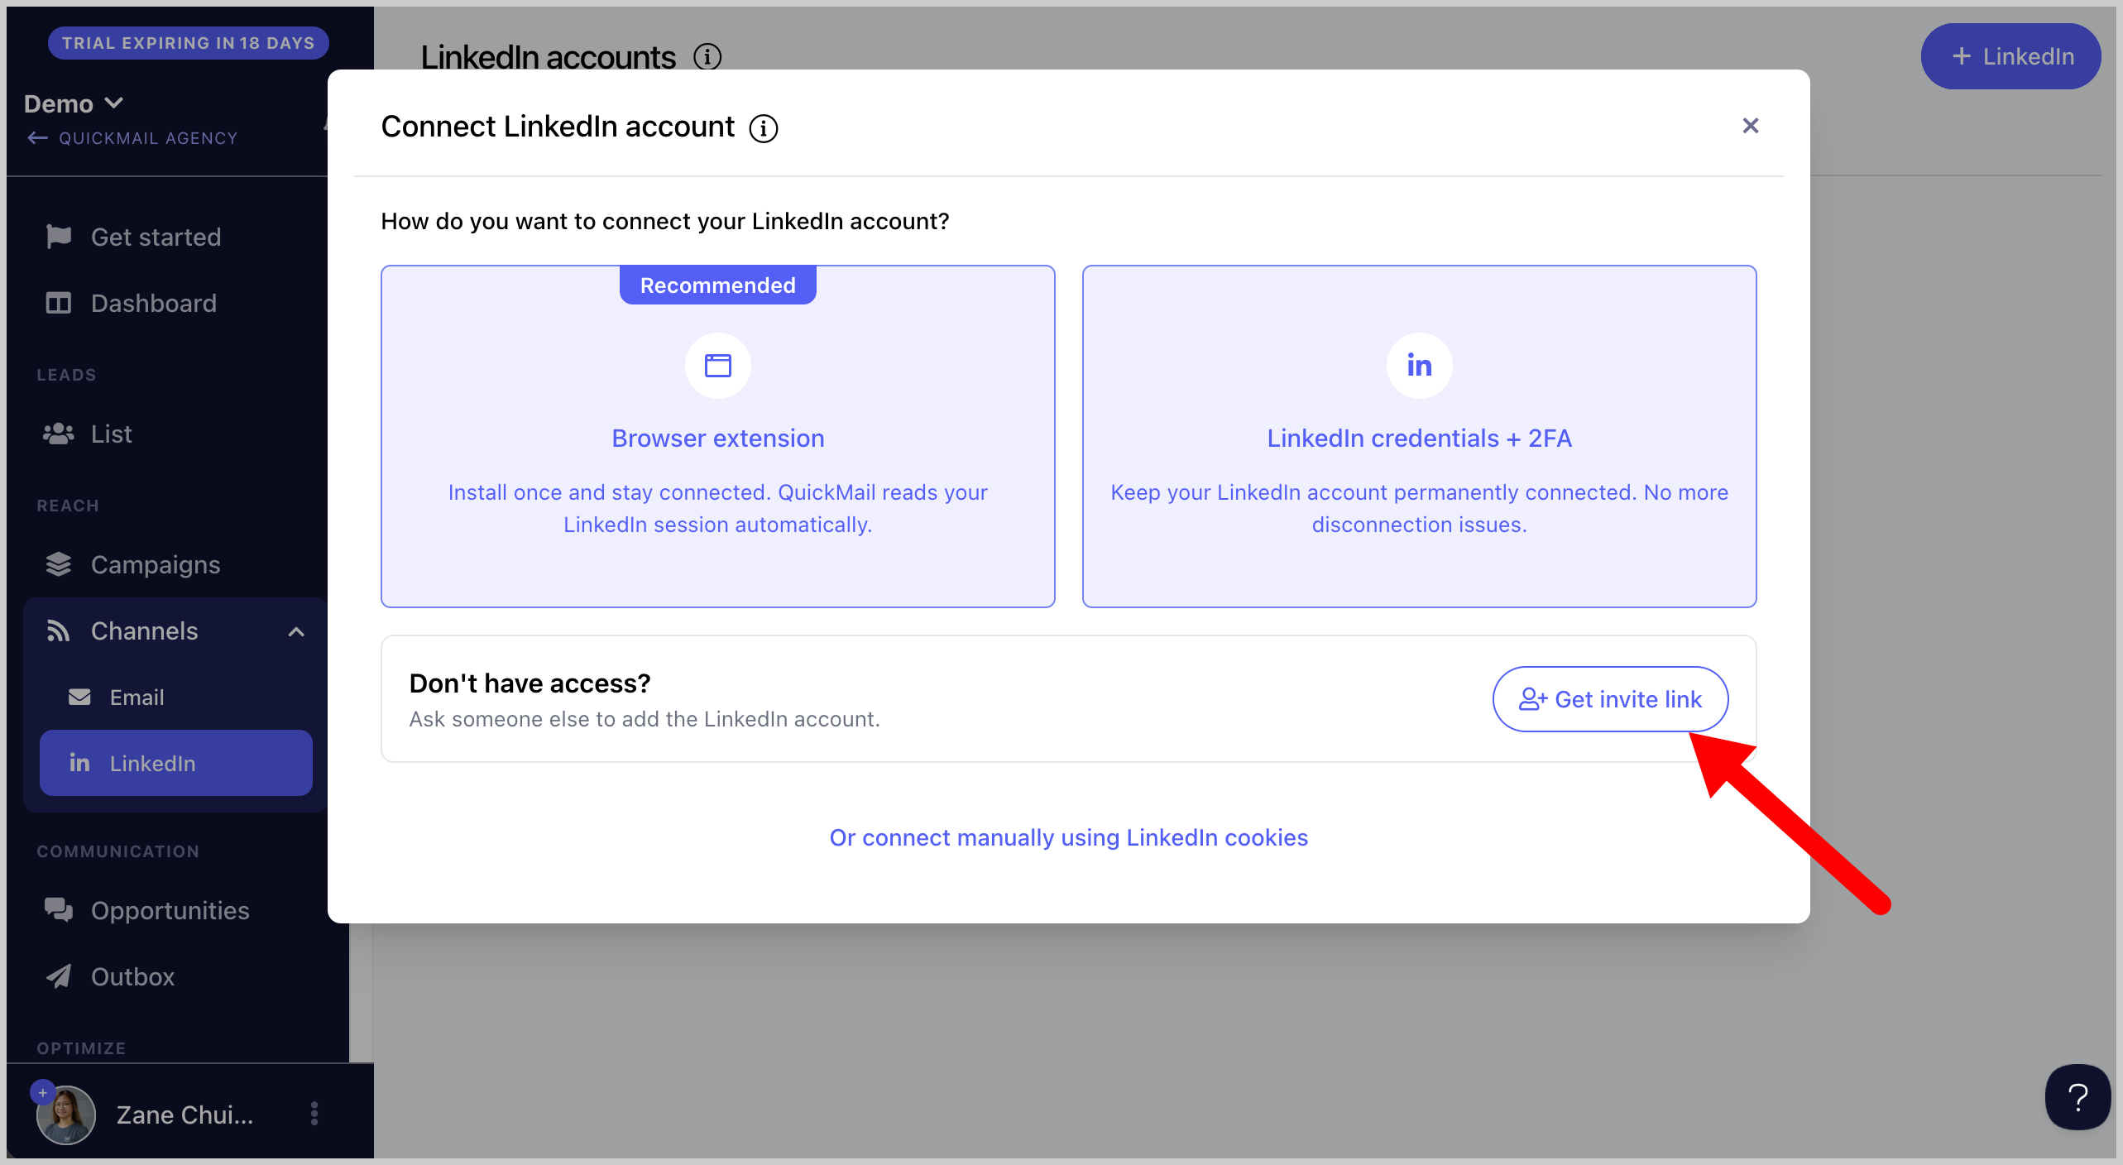This screenshot has width=2123, height=1165.
Task: Click the paper plane Outbox icon
Action: coord(58,976)
